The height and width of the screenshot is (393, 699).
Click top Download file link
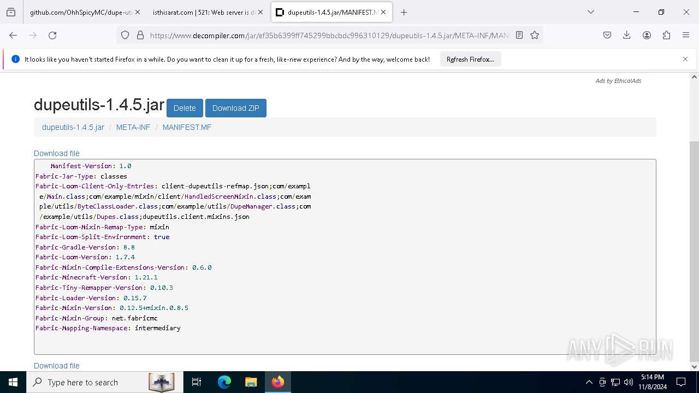pyautogui.click(x=57, y=153)
